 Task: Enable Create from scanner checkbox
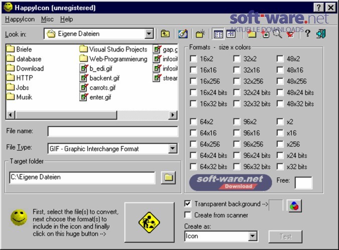coord(188,215)
